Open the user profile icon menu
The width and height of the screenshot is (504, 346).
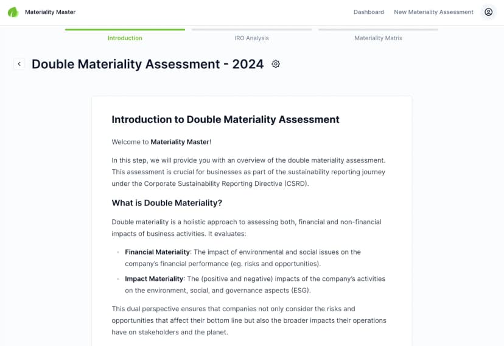488,12
